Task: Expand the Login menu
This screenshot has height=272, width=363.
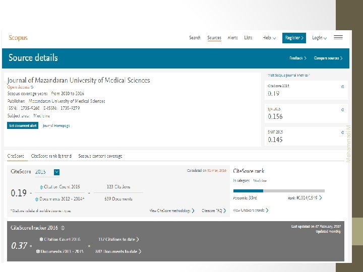Action: (320, 38)
